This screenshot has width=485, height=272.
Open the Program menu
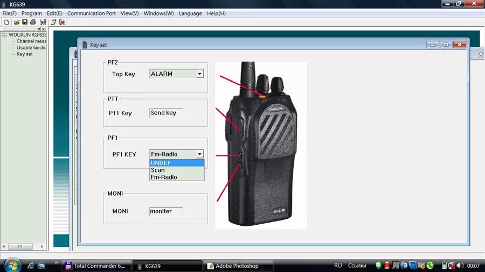tap(32, 13)
